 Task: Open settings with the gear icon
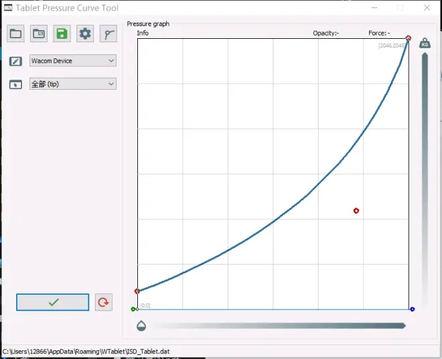click(85, 34)
